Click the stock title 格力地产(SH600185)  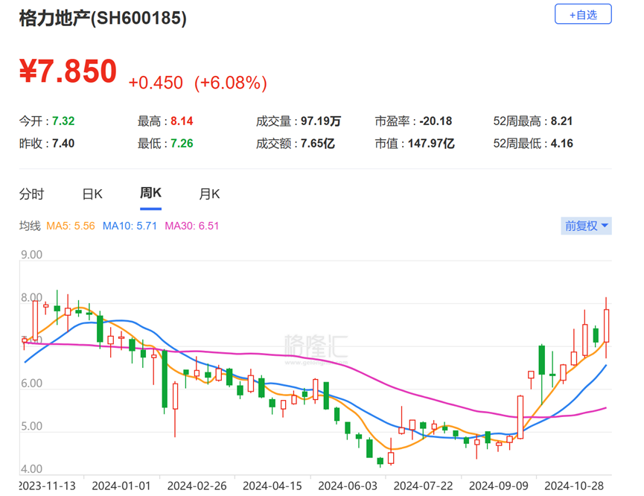(103, 19)
